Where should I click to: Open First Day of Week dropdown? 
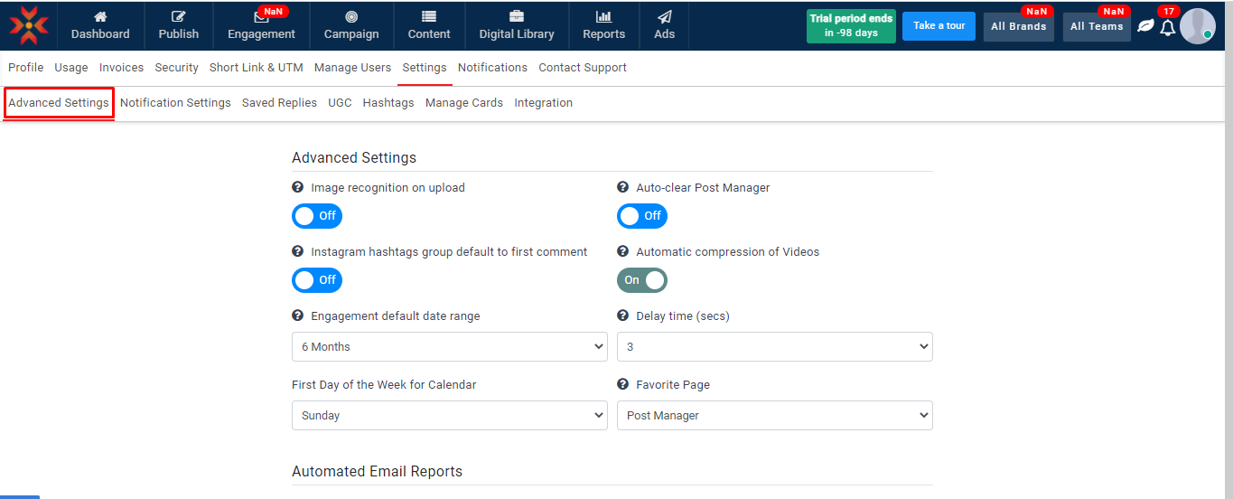pyautogui.click(x=449, y=416)
